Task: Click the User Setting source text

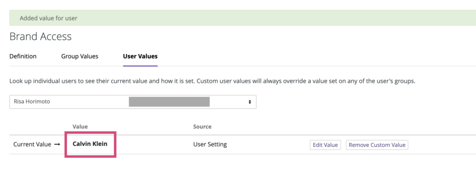Action: coord(210,144)
